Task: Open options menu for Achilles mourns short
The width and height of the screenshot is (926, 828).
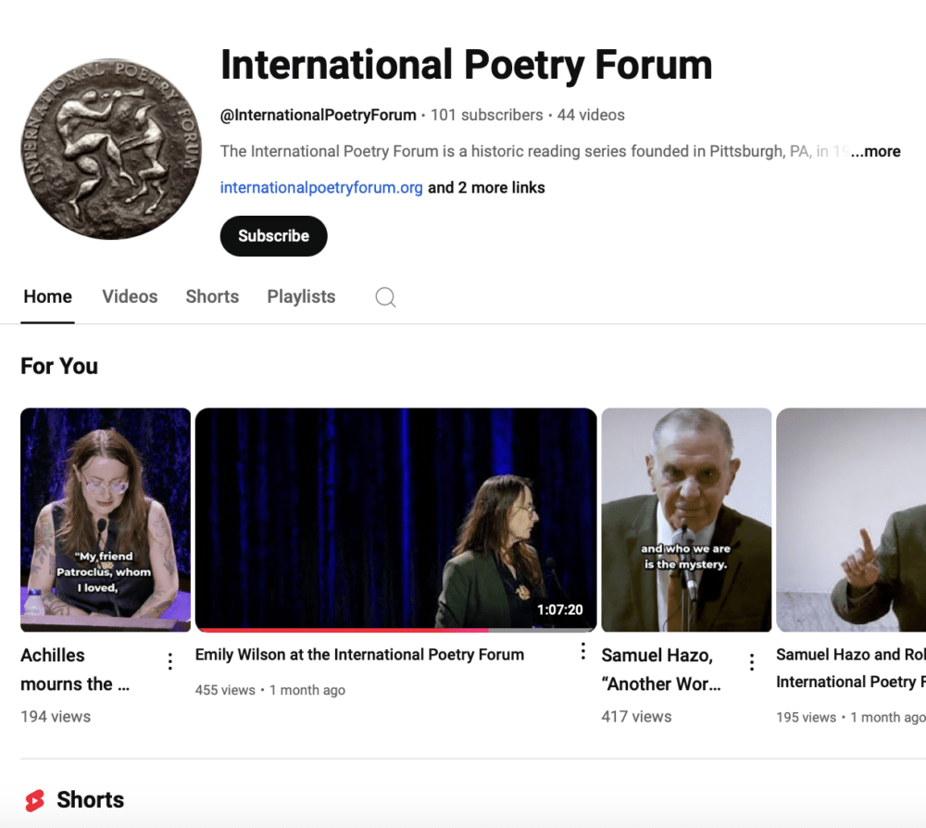Action: [170, 661]
